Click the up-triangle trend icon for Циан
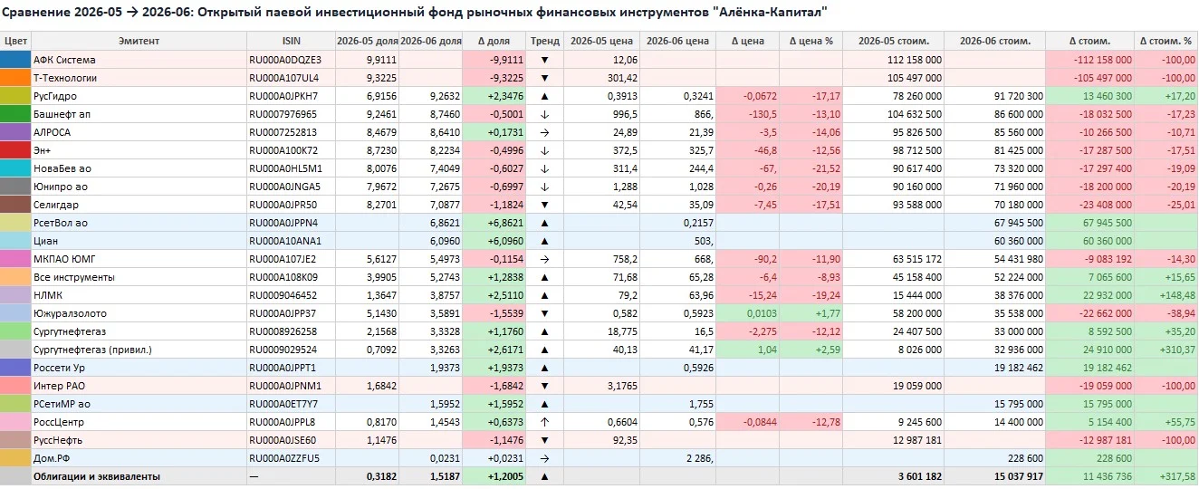 pyautogui.click(x=544, y=241)
